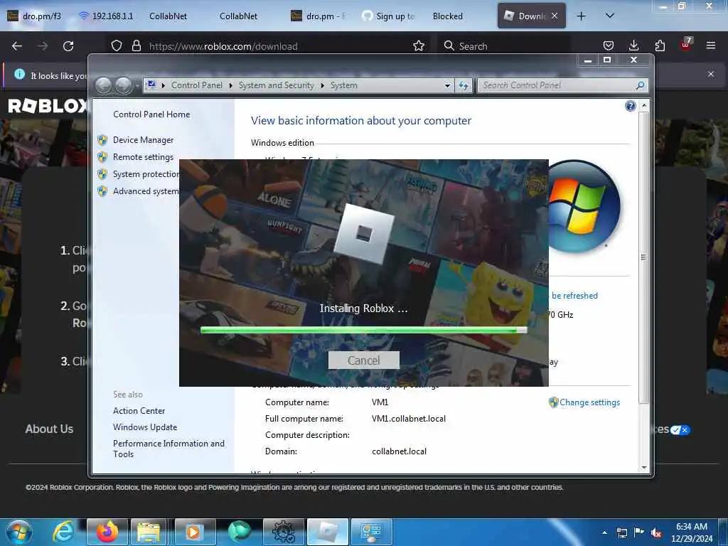Image resolution: width=728 pixels, height=546 pixels.
Task: Click Control Panel forward arrow button
Action: tap(123, 85)
